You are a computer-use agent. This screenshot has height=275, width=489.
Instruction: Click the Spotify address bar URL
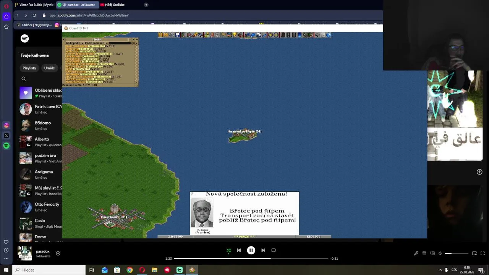pyautogui.click(x=89, y=15)
